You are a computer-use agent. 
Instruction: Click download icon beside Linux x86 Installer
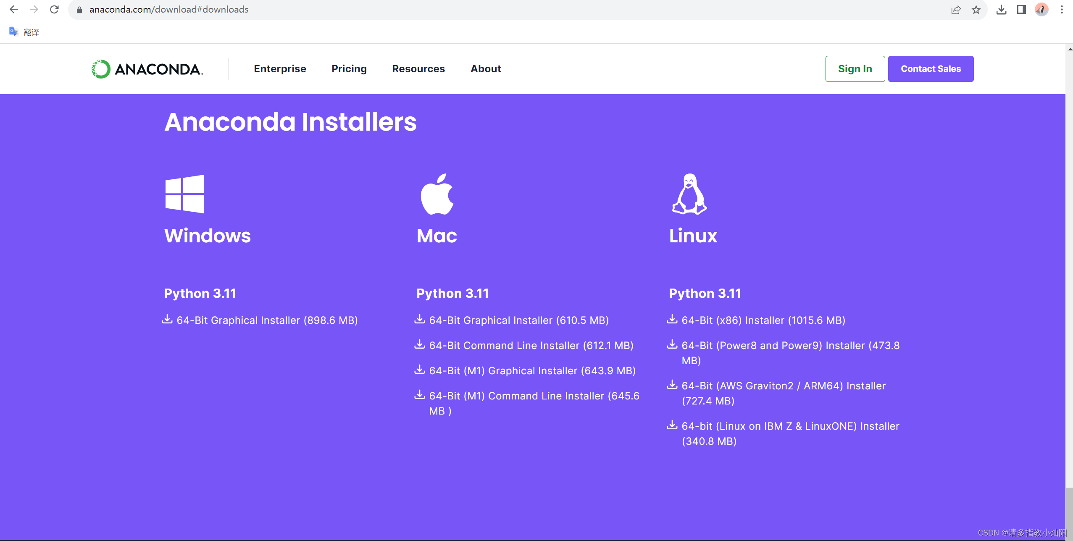click(x=672, y=319)
